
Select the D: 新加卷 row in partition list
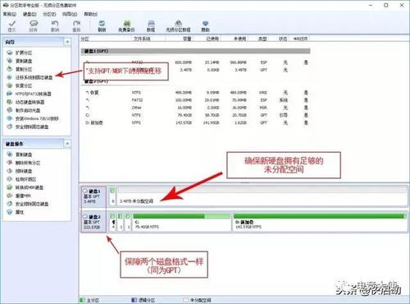tap(196, 122)
